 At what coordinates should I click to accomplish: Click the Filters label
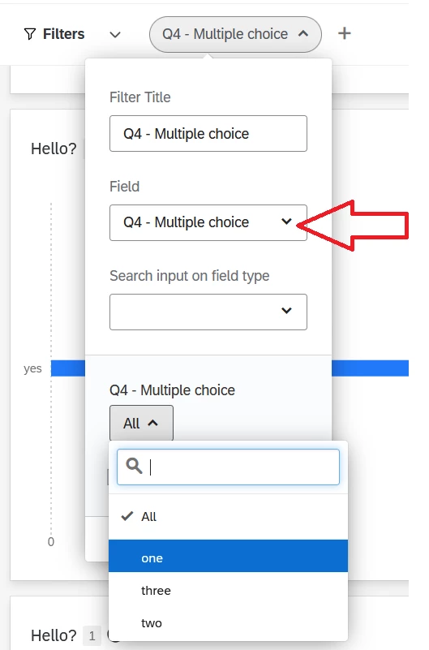[x=63, y=34]
